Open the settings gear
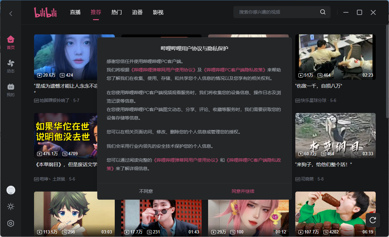This screenshot has width=389, height=237. [x=10, y=223]
